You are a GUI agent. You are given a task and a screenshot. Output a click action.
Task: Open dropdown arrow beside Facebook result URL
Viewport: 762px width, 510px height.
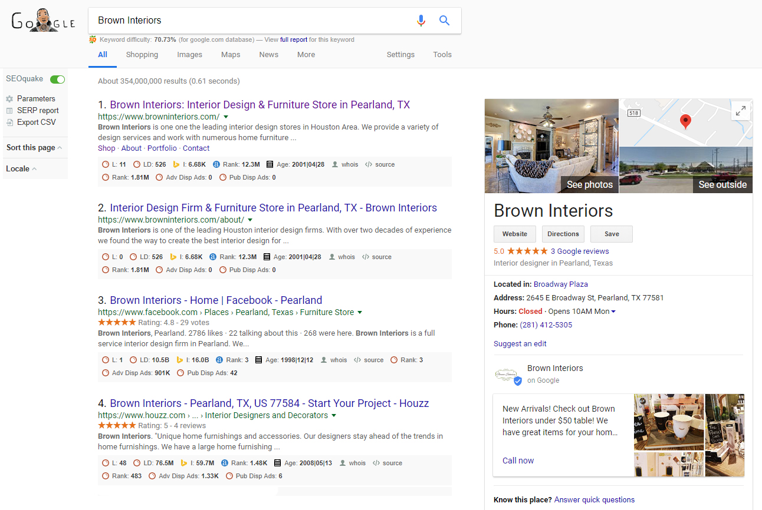pos(360,313)
